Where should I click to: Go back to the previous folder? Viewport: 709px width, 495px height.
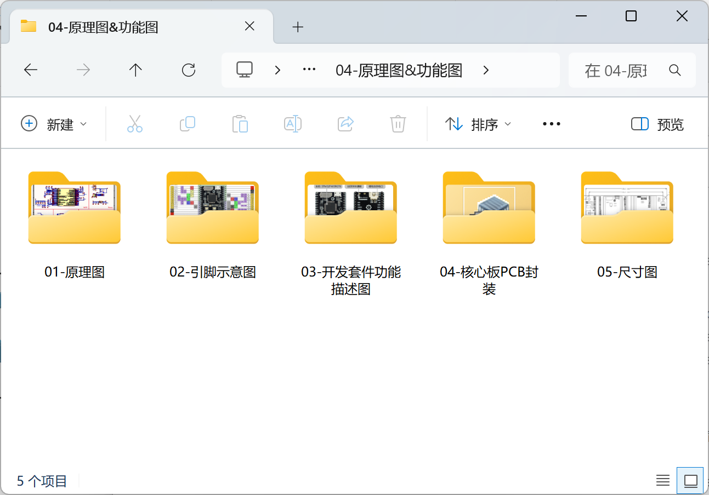pos(31,70)
